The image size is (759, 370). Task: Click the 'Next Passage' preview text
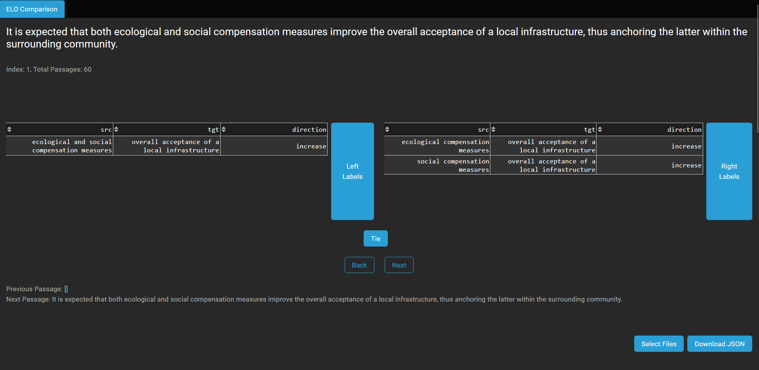coord(314,299)
